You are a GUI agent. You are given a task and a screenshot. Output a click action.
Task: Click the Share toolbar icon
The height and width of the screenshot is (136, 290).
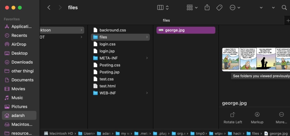(x=207, y=8)
